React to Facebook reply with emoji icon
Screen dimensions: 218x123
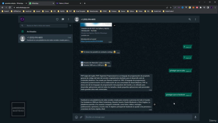point(154,105)
